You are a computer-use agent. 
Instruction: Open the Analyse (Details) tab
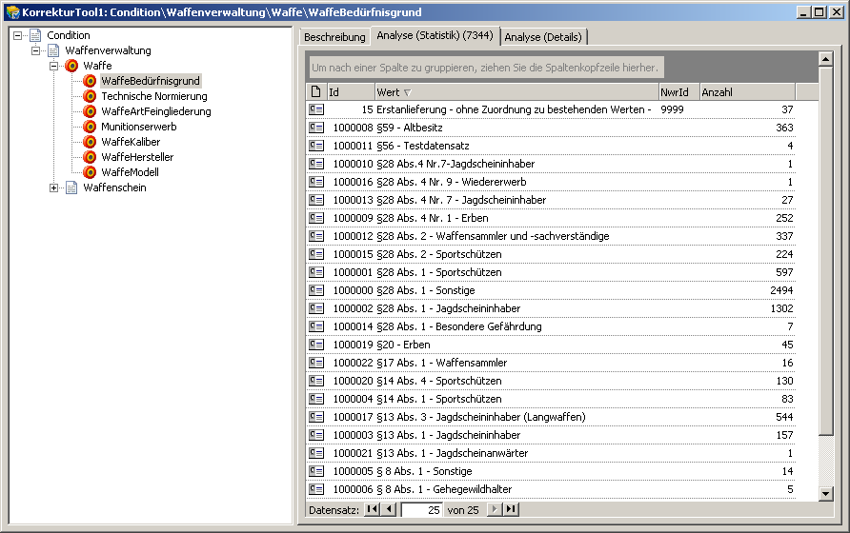click(x=544, y=37)
